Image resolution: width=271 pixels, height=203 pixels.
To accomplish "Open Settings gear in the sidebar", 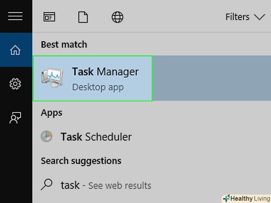I will [x=15, y=84].
